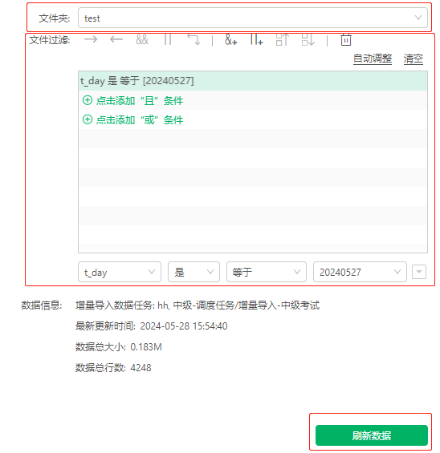Delete condition with the trash icon
Screen dimensions: 440x453
click(346, 39)
